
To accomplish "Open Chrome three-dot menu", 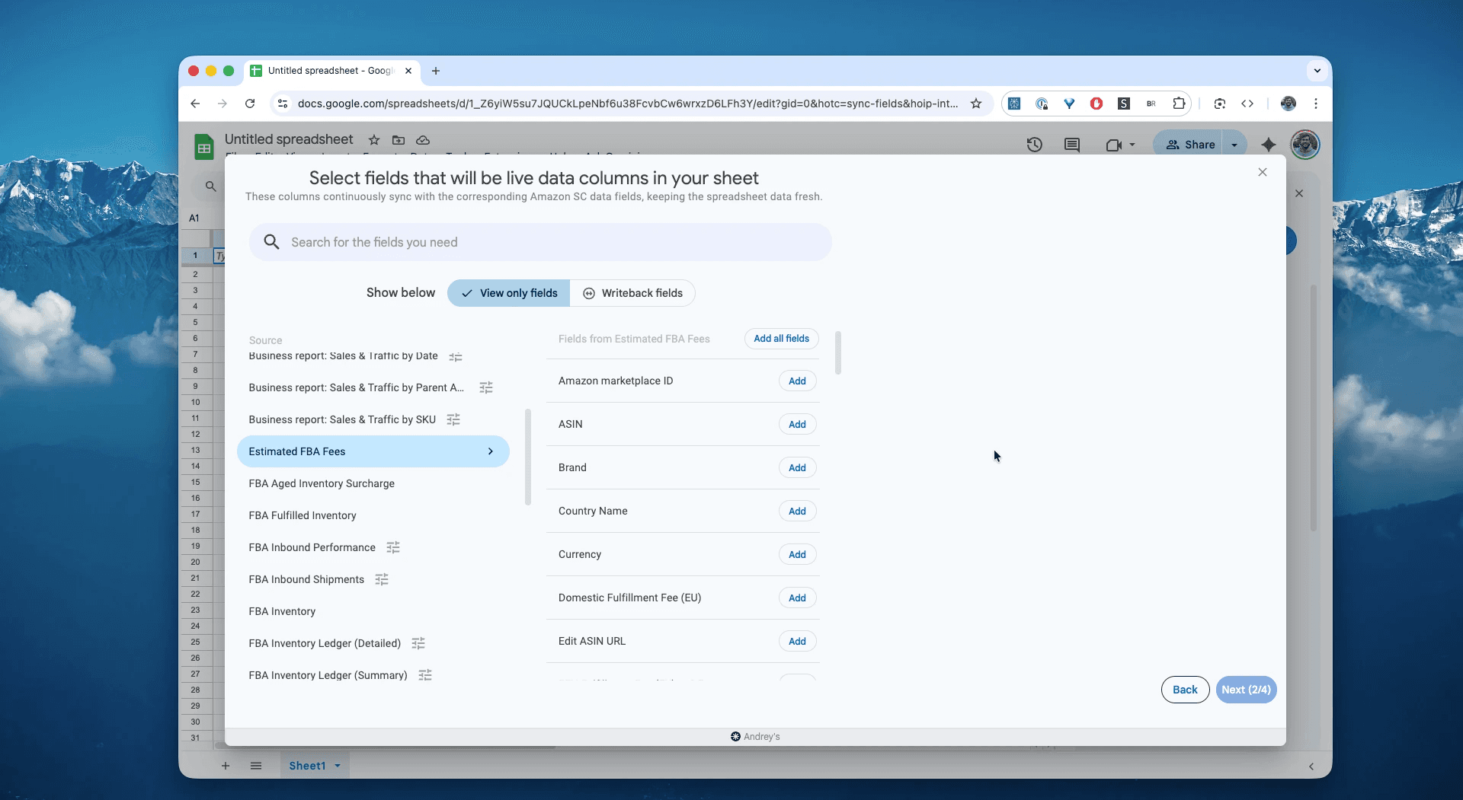I will coord(1316,104).
